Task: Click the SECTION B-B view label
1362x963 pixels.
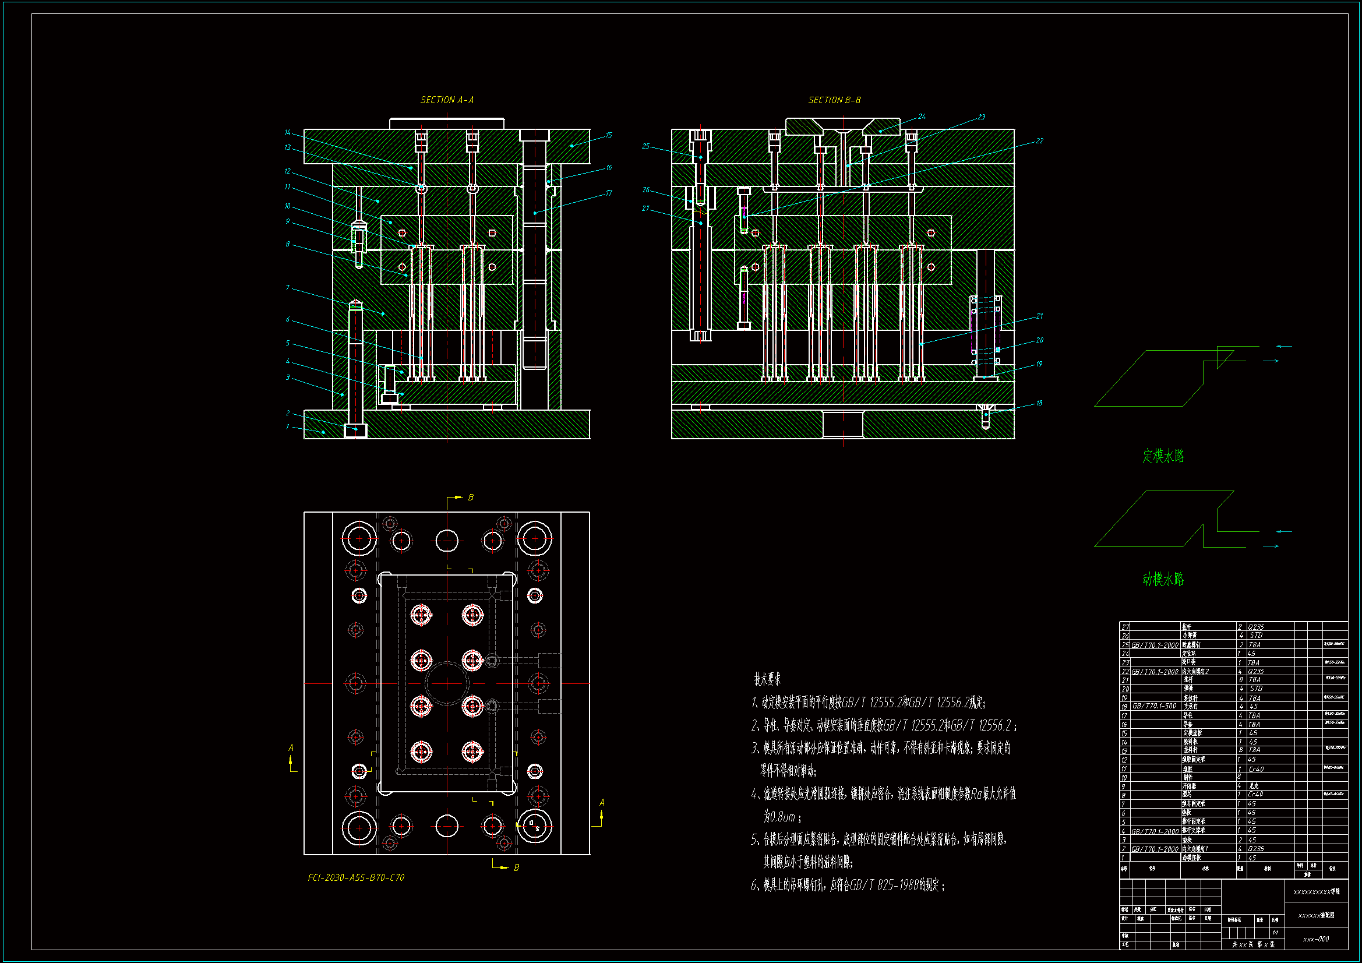Action: click(834, 100)
